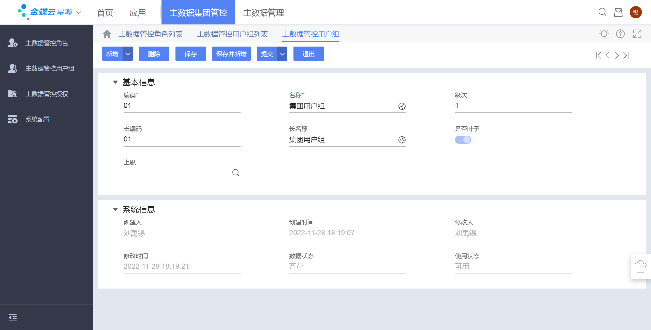This screenshot has width=651, height=330.
Task: Open the 系统配置 sidebar icon
Action: pos(13,119)
